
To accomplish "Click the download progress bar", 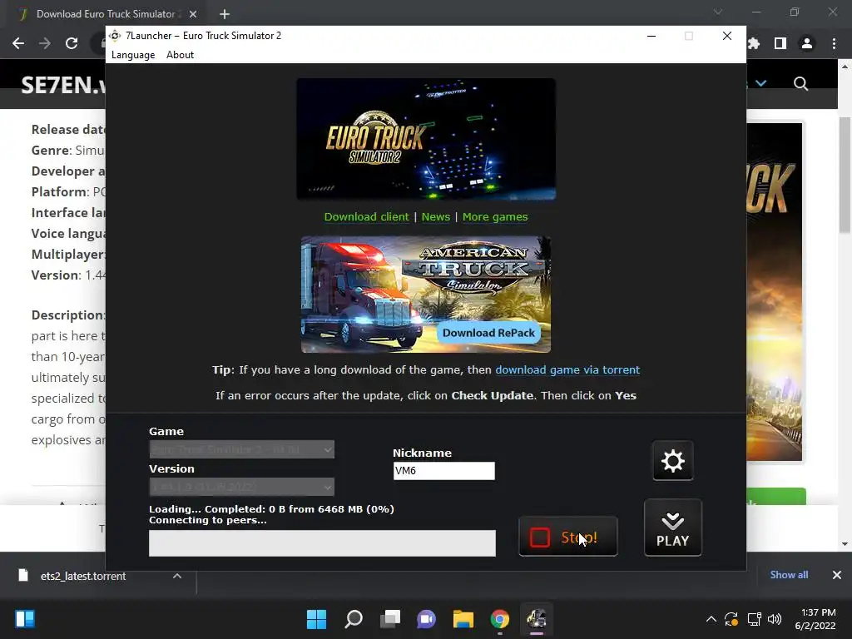I will pos(322,543).
